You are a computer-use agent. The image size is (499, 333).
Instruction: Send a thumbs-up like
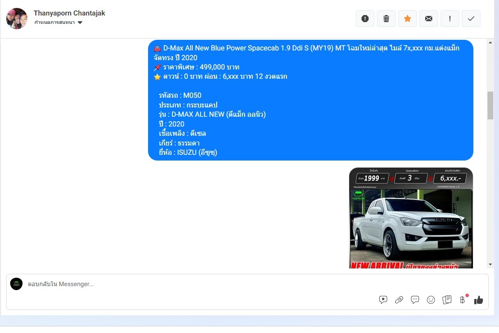(x=478, y=300)
